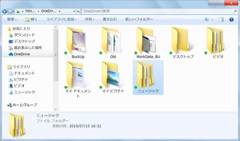
Task: Open the ライブラリに追加 menu
Action: tap(61, 19)
